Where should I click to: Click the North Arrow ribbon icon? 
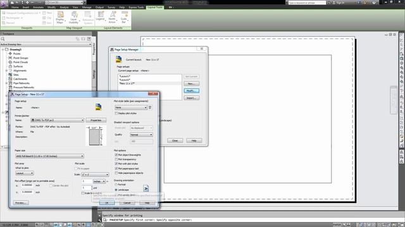(x=113, y=17)
